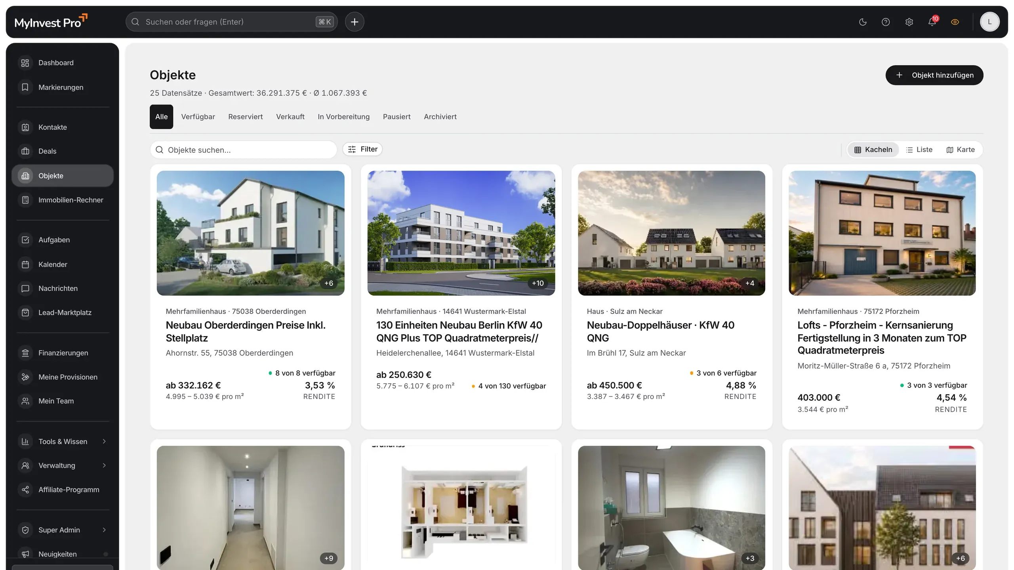Open the hallway interior photo thumbnail

pos(250,508)
